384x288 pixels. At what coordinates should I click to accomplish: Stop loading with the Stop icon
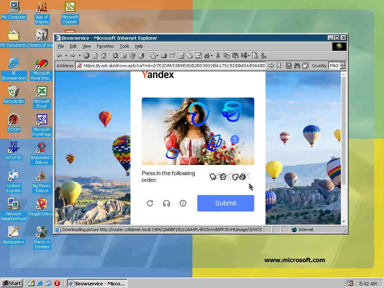(86, 56)
